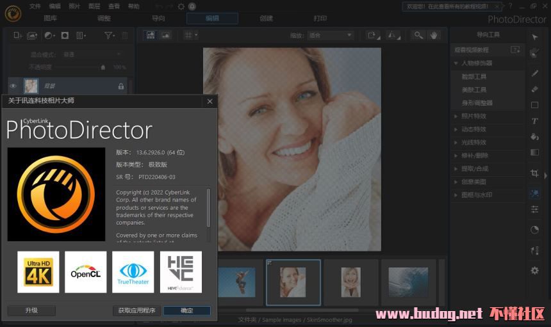
Task: Switch to the 图库 module tab
Action: (50, 19)
